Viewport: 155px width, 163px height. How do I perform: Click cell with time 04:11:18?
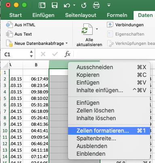pos(36,150)
